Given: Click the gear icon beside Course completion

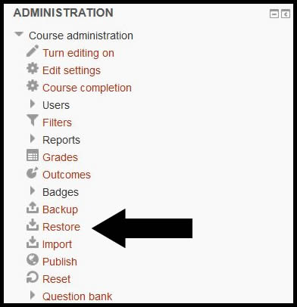Looking at the screenshot, I should tap(33, 85).
